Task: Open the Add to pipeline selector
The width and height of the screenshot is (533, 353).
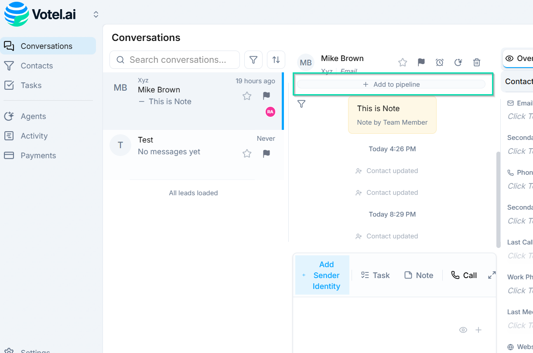Action: (391, 85)
